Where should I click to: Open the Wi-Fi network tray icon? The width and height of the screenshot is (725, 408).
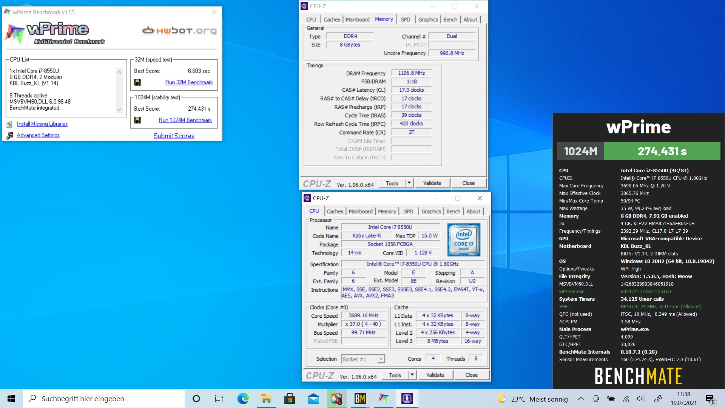click(626, 399)
